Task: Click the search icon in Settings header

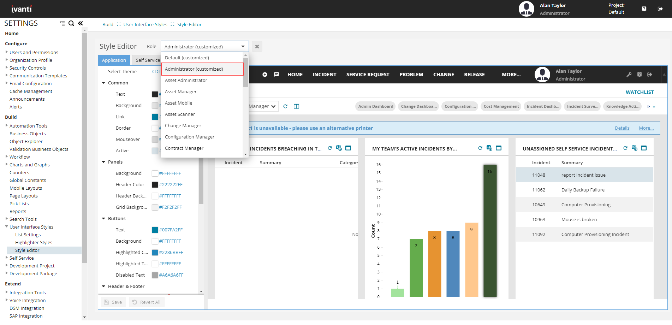Action: 71,23
